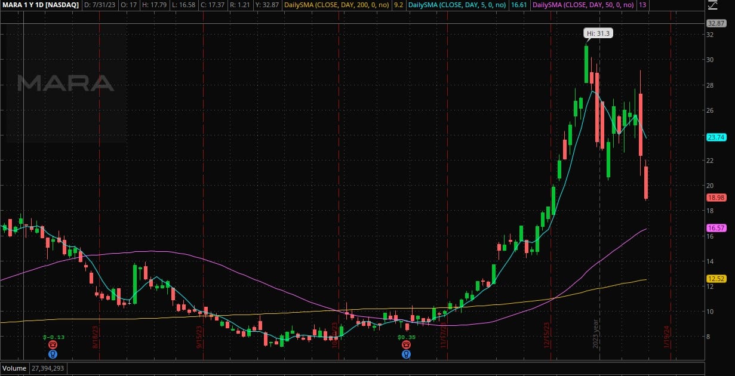Click the red 18.98 last price tag
Image resolution: width=735 pixels, height=376 pixels.
[715, 198]
